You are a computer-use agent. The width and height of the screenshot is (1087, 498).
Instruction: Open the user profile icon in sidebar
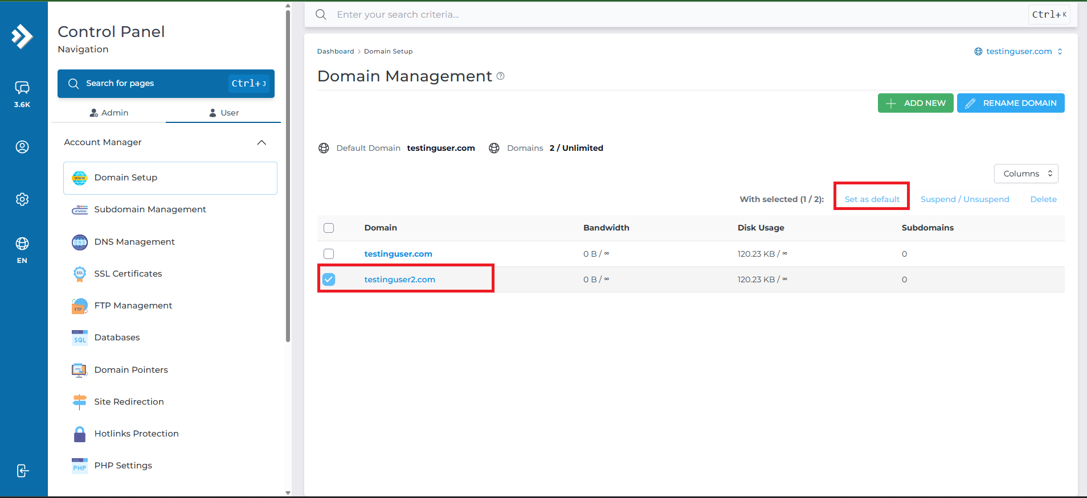[x=22, y=147]
